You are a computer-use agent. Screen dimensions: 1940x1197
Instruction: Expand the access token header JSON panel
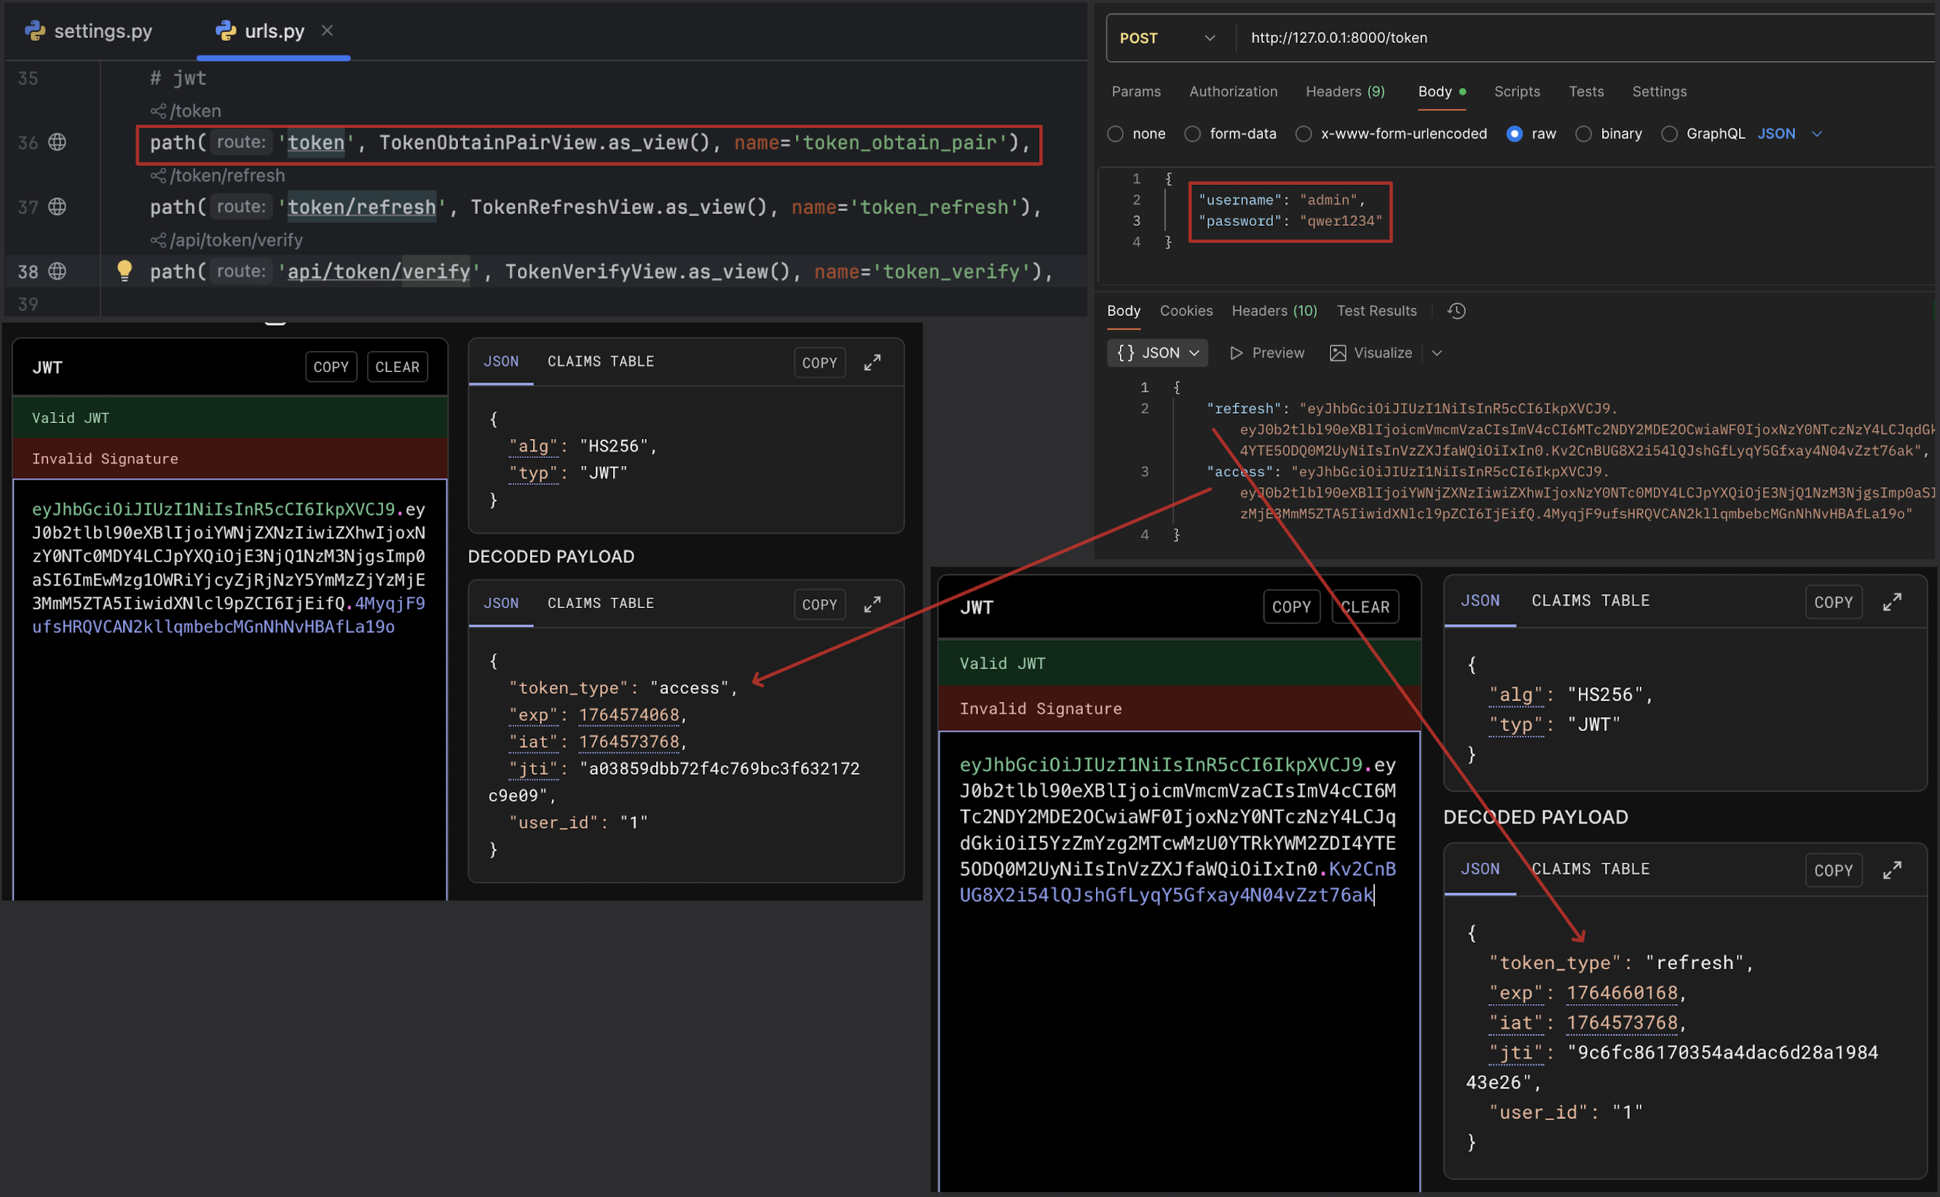(872, 363)
